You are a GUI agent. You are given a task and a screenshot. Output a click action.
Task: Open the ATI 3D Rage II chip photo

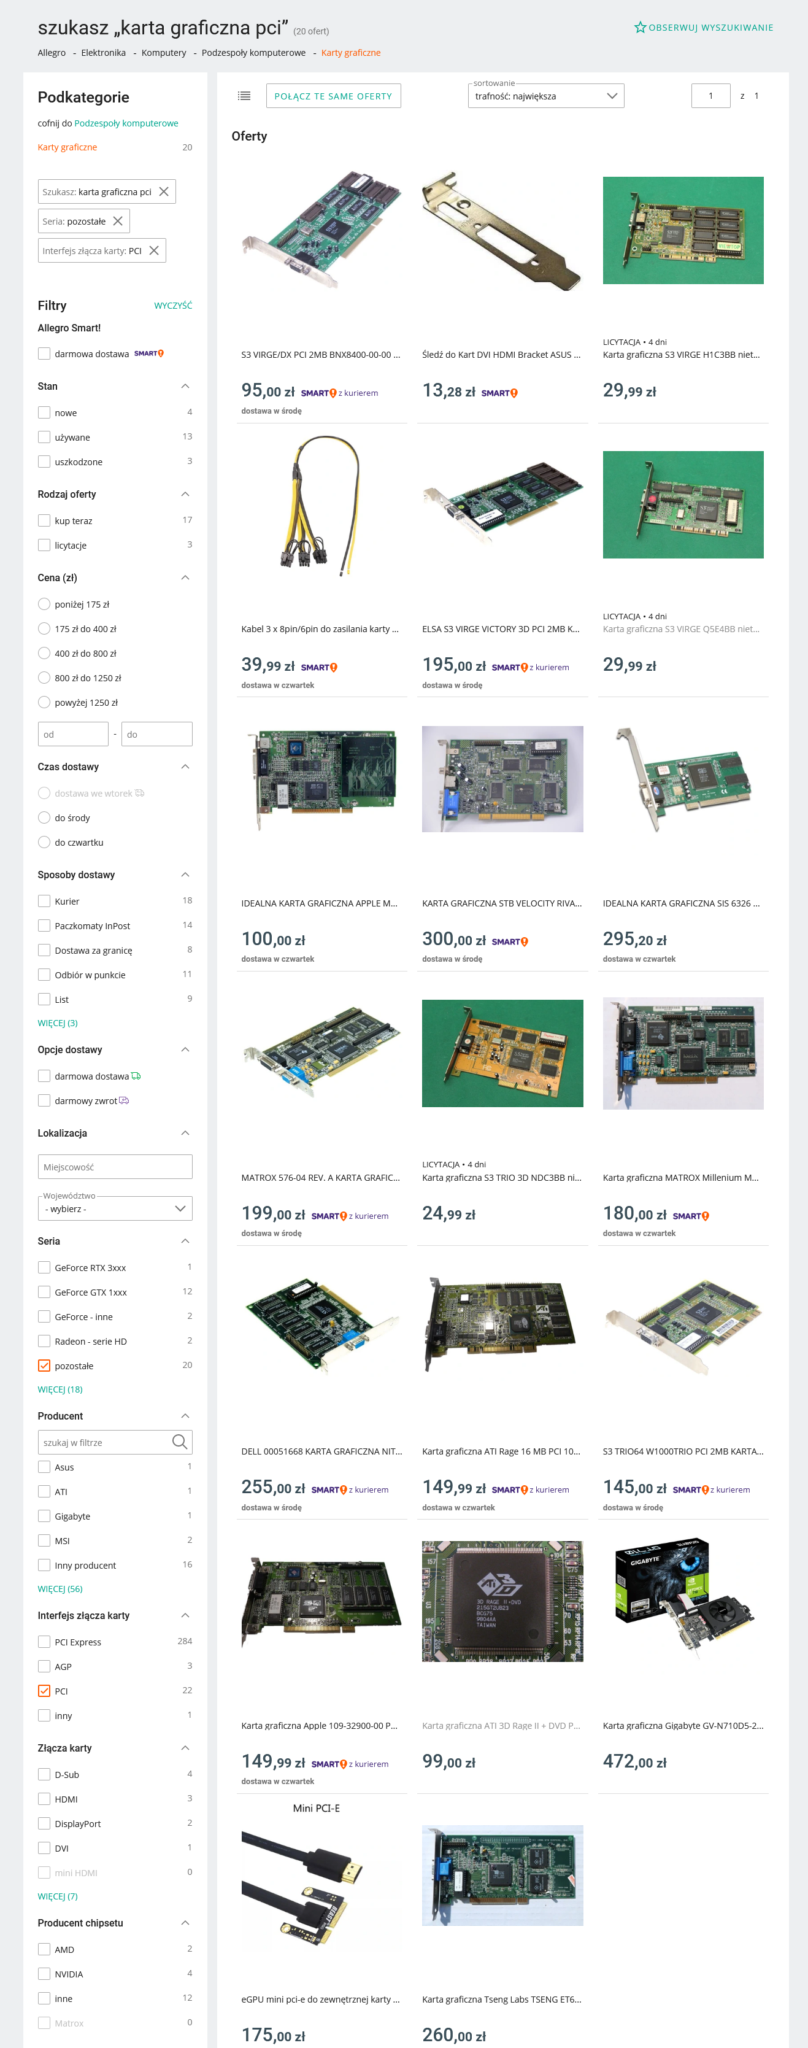(502, 1601)
